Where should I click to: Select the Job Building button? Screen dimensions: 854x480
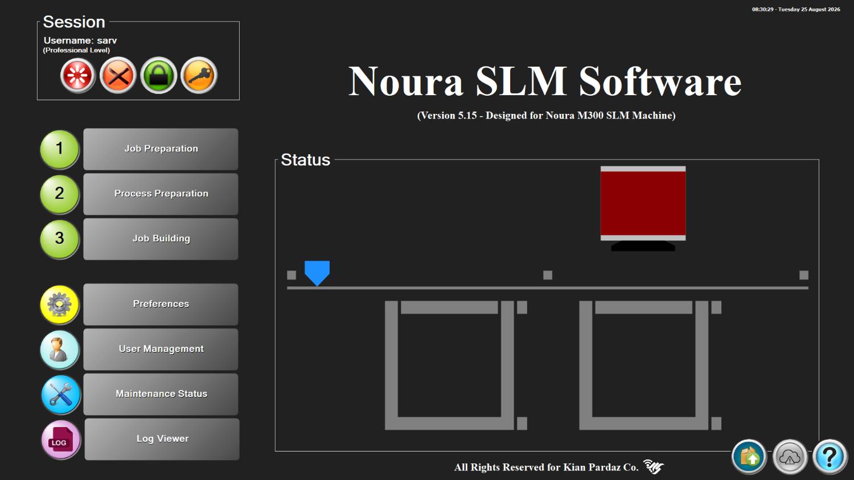point(161,239)
